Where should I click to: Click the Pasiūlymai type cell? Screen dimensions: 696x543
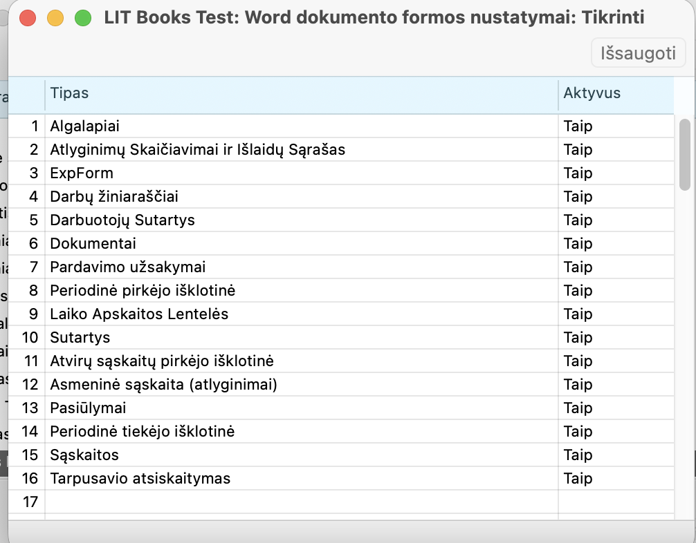pos(302,408)
